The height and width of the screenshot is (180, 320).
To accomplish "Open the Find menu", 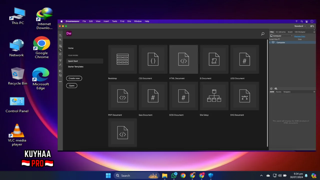I will pos(122,21).
